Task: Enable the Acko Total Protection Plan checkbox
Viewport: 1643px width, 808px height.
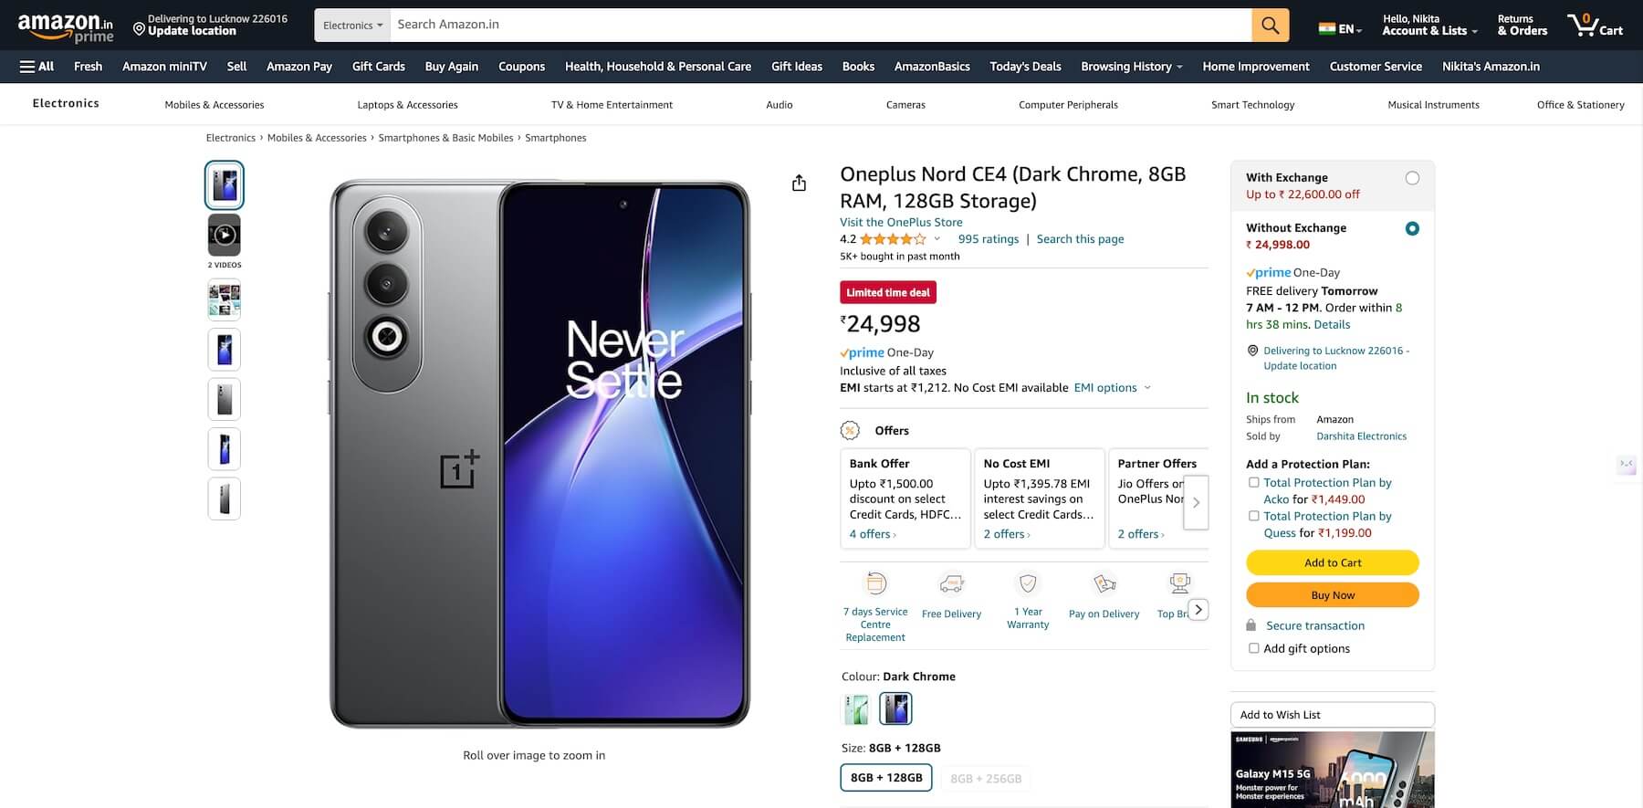Action: coord(1253,482)
